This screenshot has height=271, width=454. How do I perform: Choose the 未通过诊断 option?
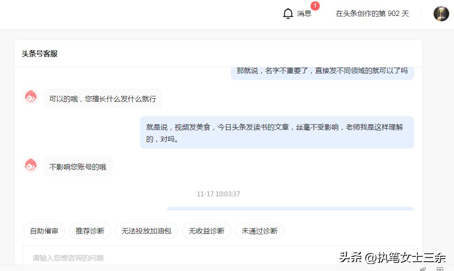click(260, 230)
